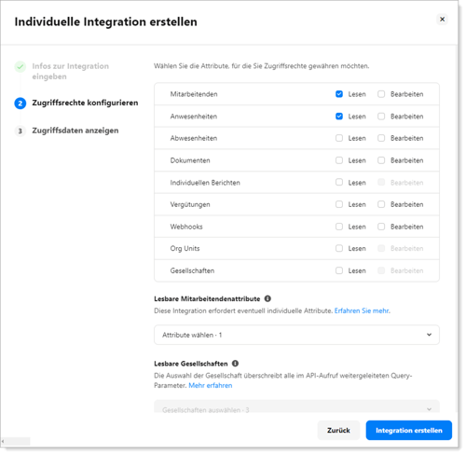Click Integration erstellen button
Image resolution: width=466 pixels, height=455 pixels.
click(x=409, y=430)
